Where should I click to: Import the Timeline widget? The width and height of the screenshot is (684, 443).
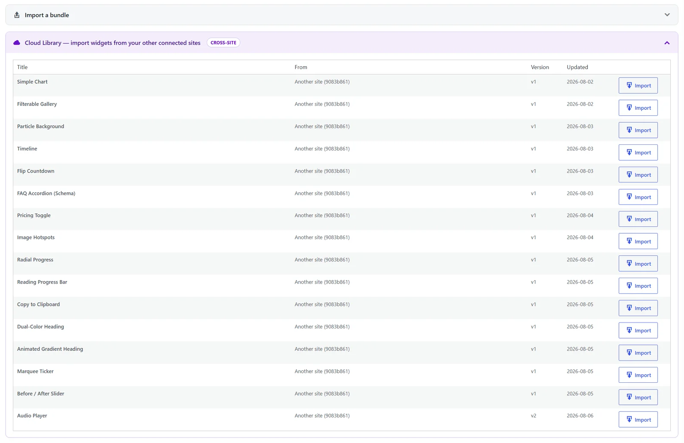click(x=638, y=153)
